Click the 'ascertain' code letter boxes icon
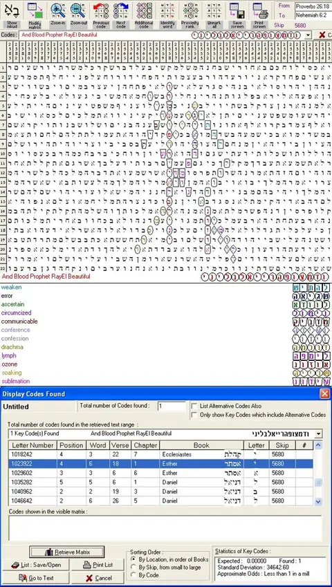This screenshot has height=587, width=332. pos(311,305)
